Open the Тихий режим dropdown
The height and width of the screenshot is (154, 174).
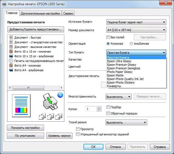(x=126, y=122)
